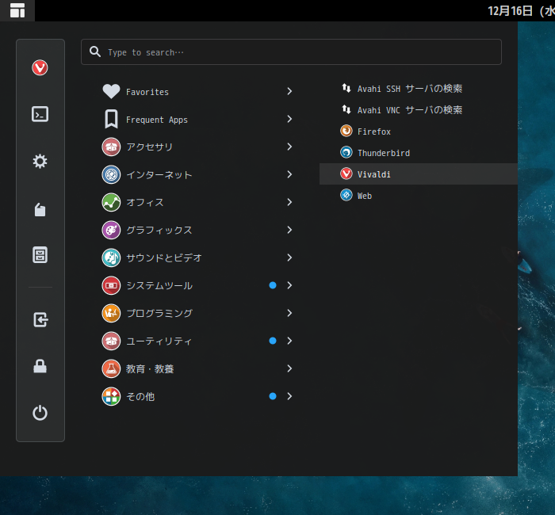
Task: Open the 教育・教養 label
Action: pos(150,369)
